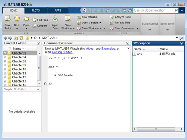This screenshot has height=140, width=187.
Task: Close the New to MATLAB banner
Action: point(129,48)
